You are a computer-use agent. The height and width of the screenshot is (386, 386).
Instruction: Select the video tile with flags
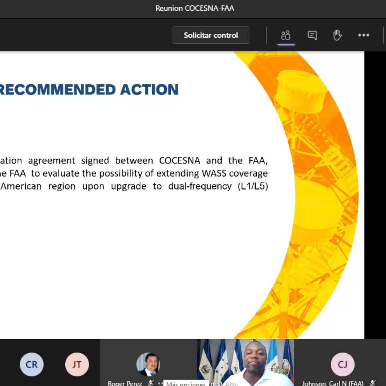pyautogui.click(x=245, y=360)
